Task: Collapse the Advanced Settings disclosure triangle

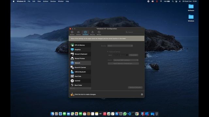Action: [108, 52]
